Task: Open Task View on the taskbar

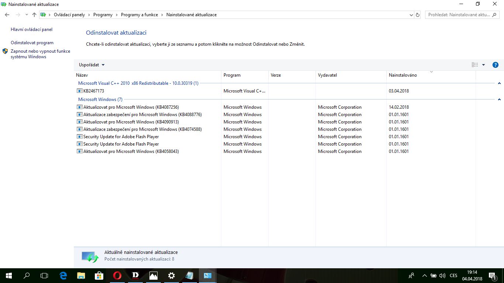Action: [44, 275]
